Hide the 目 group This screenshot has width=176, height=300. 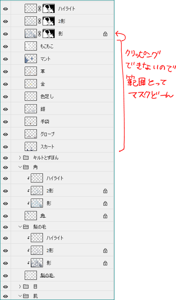(x=6, y=287)
